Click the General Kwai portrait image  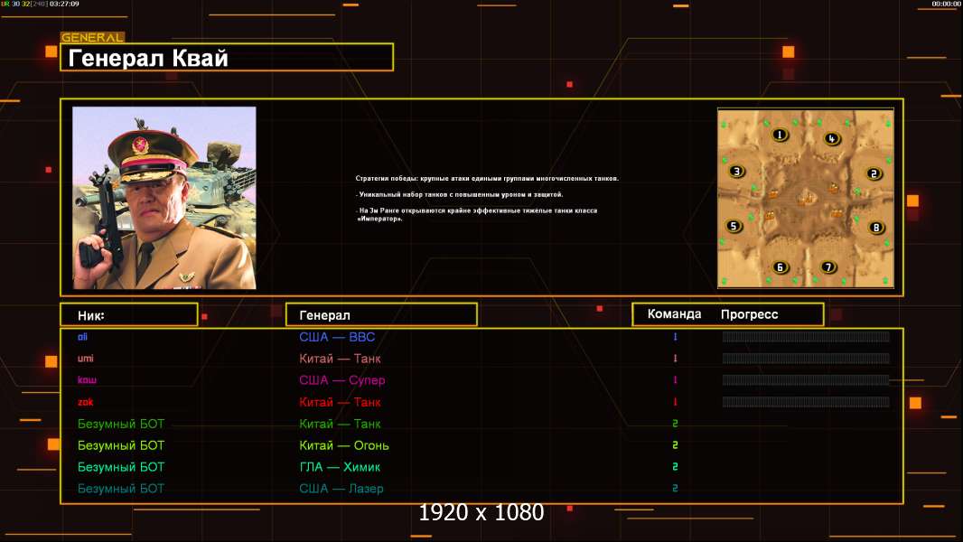pos(164,198)
